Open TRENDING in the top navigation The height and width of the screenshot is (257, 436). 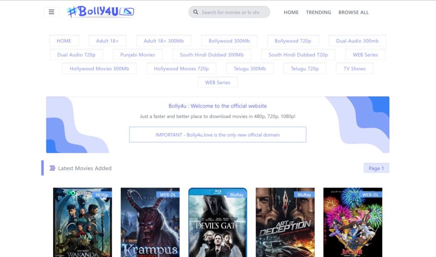point(318,12)
